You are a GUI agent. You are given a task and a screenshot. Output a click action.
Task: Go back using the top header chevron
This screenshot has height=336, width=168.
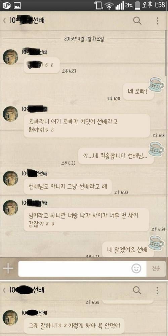pyautogui.click(x=4, y=21)
